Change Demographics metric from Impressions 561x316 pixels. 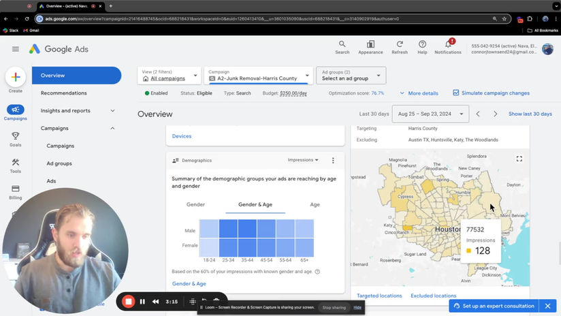tap(303, 160)
